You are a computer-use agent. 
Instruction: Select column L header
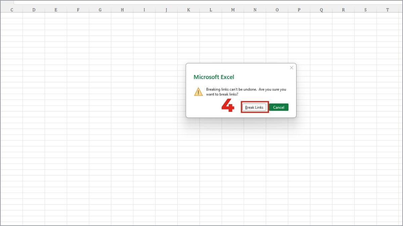(211, 10)
